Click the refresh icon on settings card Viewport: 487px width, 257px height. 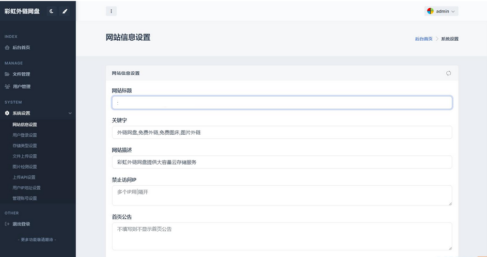[x=448, y=73]
